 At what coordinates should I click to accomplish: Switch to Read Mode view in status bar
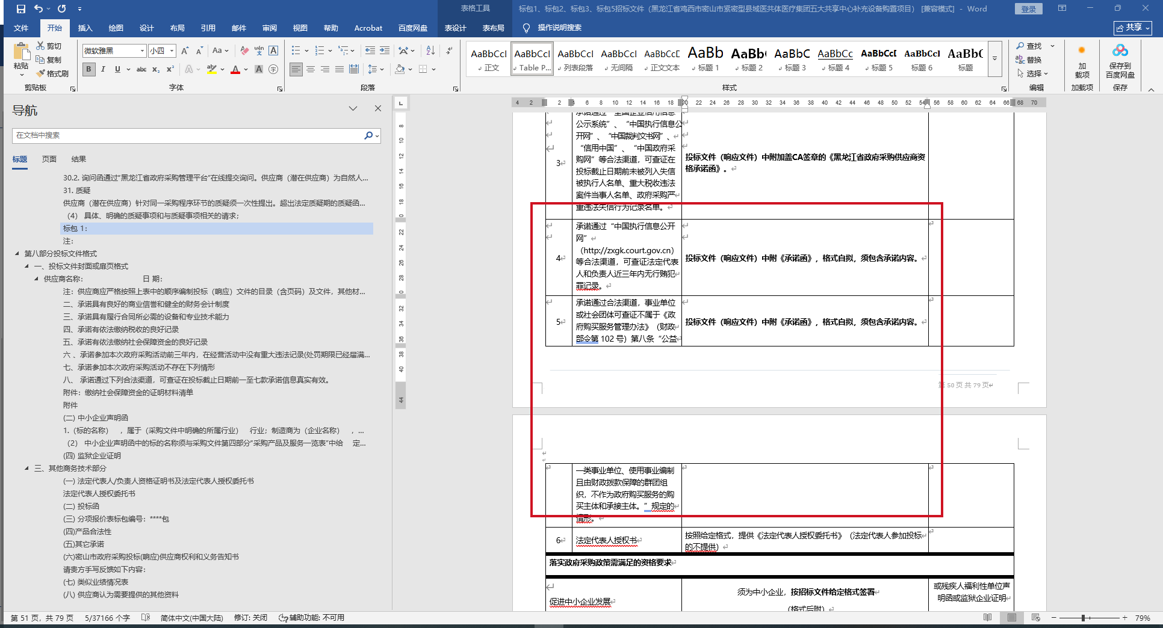[x=987, y=618]
